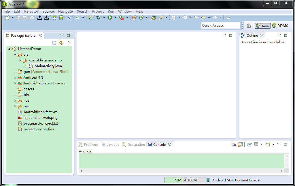
Task: Click the Android Lint check icon
Action: point(77,18)
